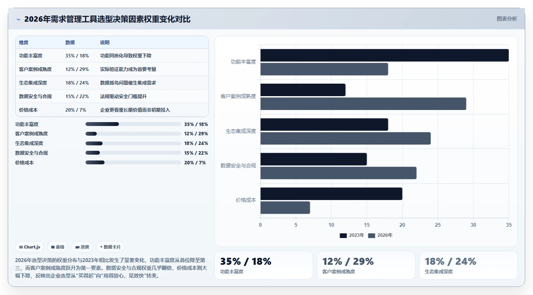The width and height of the screenshot is (533, 295).
Task: Click the 价格成本 cell in the table's first column
Action: [x=28, y=110]
